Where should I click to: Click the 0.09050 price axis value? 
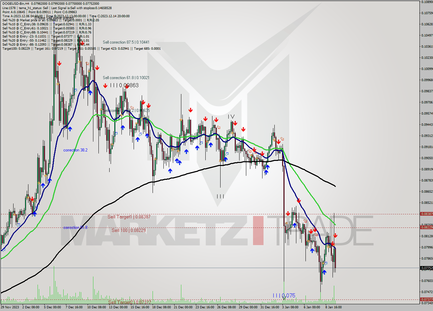[427, 158]
